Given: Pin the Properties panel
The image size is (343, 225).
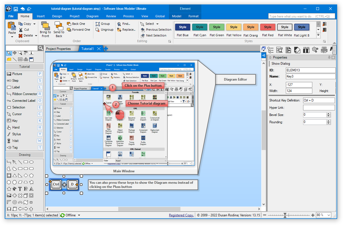Looking at the screenshot, I should coord(330,57).
